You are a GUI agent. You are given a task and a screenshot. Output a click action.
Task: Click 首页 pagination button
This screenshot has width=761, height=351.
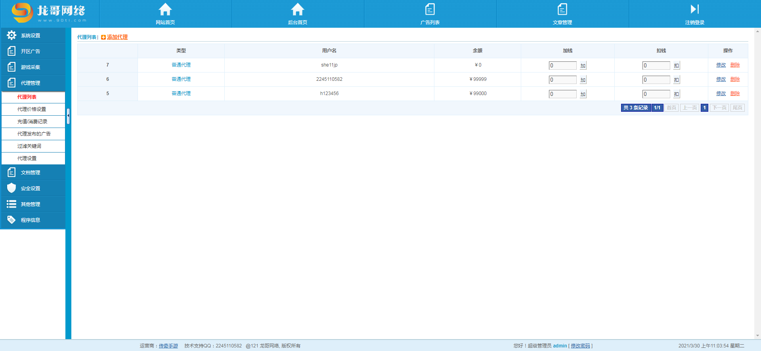point(671,108)
